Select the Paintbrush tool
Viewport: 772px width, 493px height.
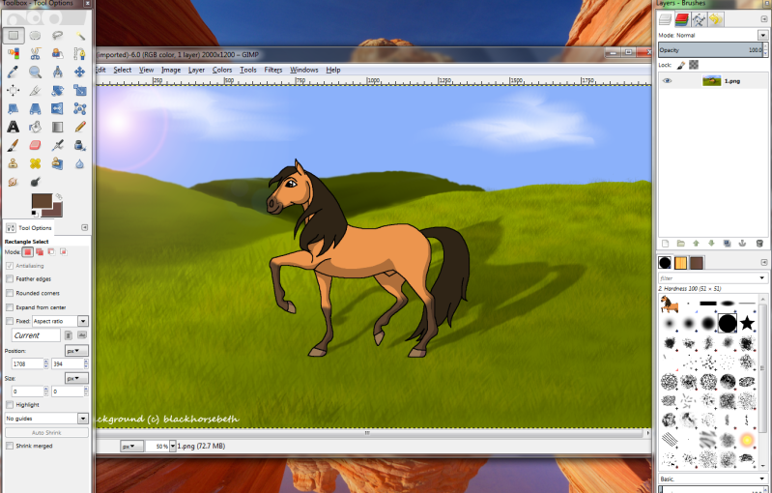click(x=14, y=145)
